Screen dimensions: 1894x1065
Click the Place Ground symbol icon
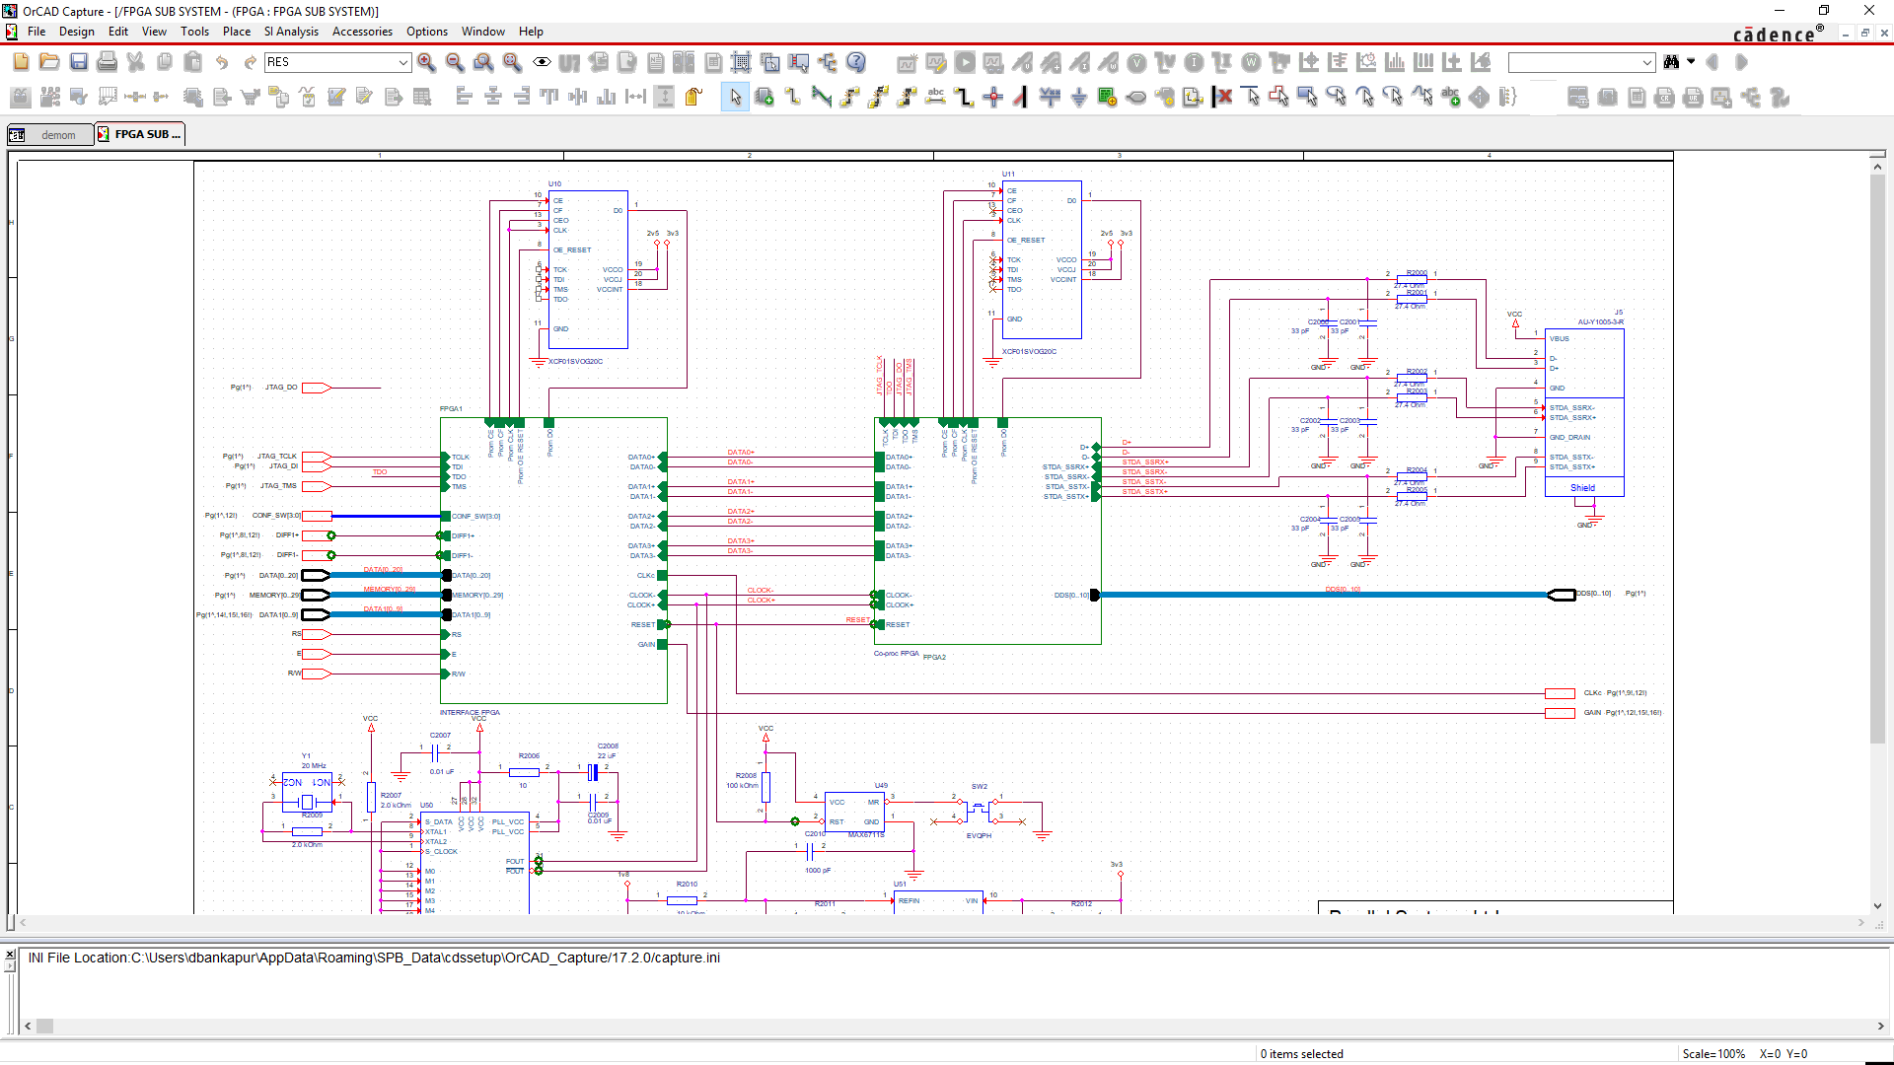point(1078,97)
